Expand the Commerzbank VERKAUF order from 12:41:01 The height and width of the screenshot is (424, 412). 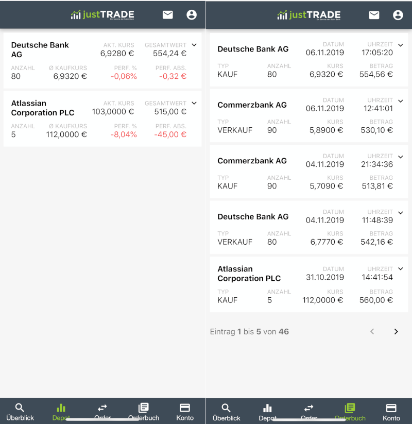point(401,101)
